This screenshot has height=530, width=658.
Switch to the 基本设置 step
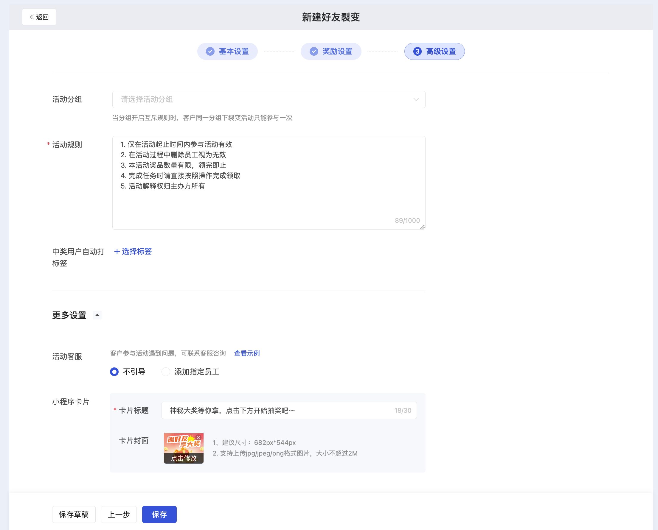228,51
